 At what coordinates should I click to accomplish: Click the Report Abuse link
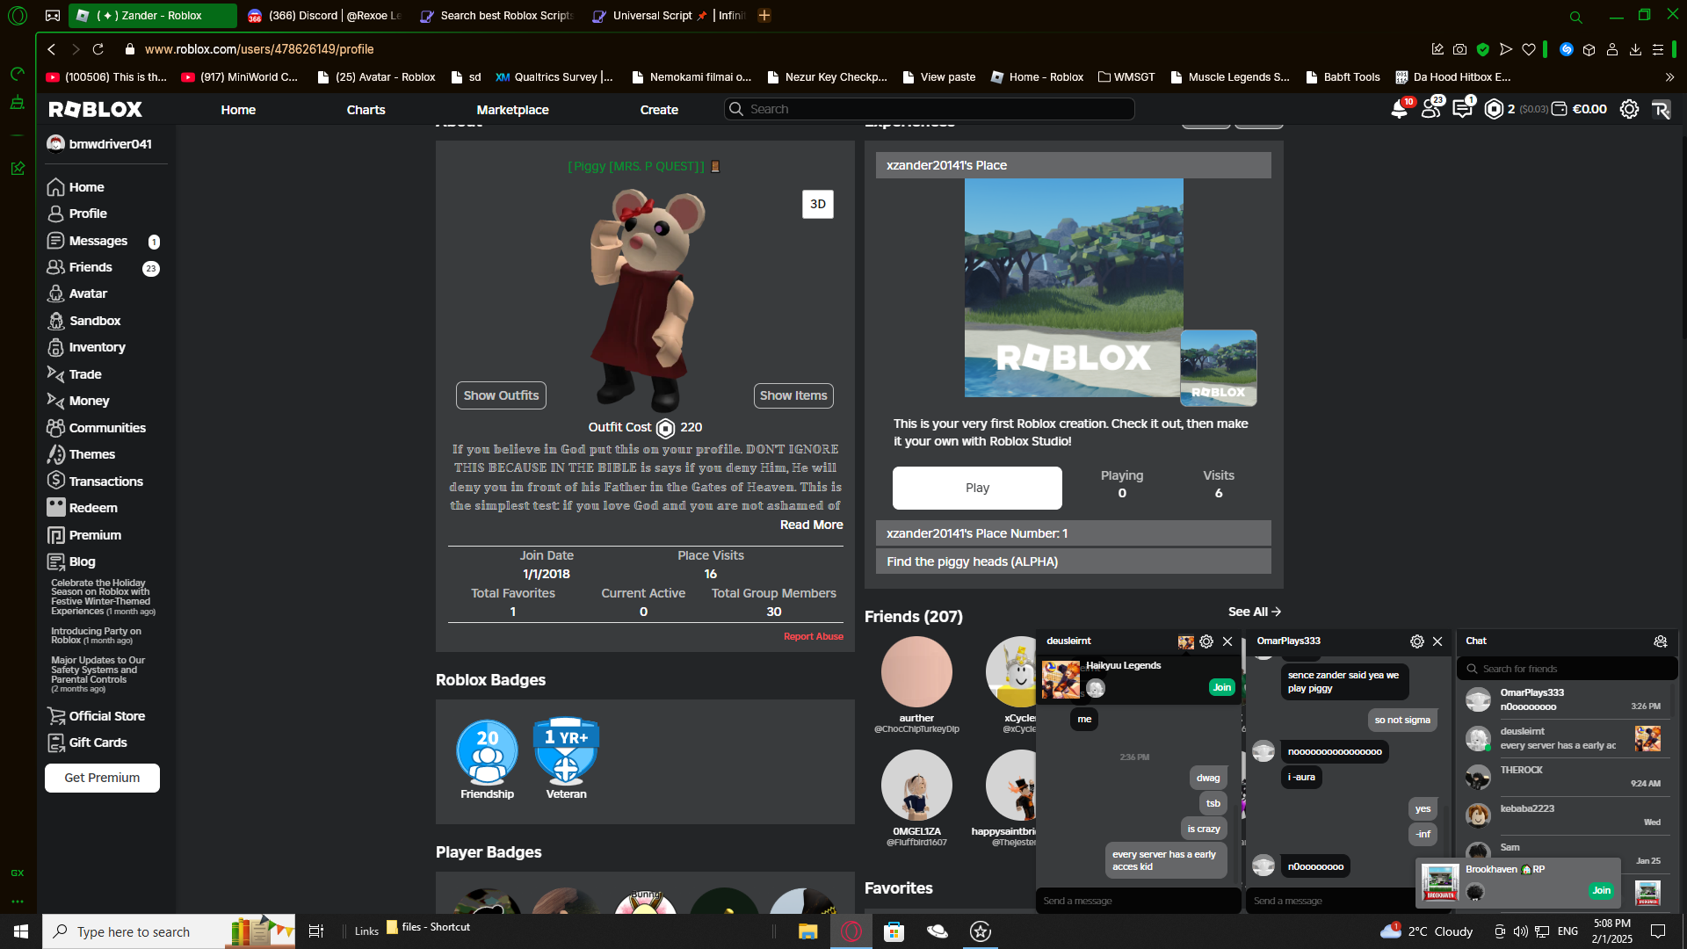click(x=813, y=636)
